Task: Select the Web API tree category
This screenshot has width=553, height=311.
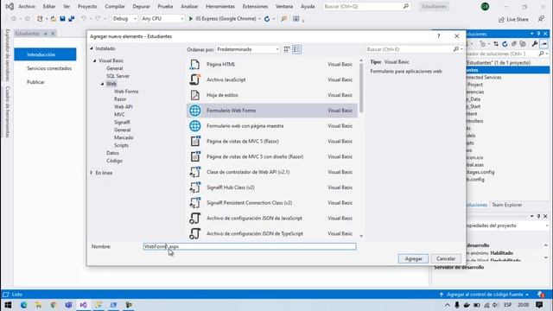Action: tap(123, 107)
